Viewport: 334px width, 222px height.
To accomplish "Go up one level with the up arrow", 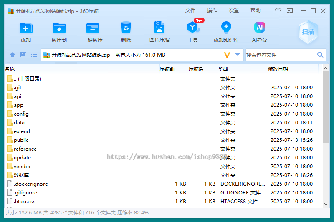I will click(13, 55).
